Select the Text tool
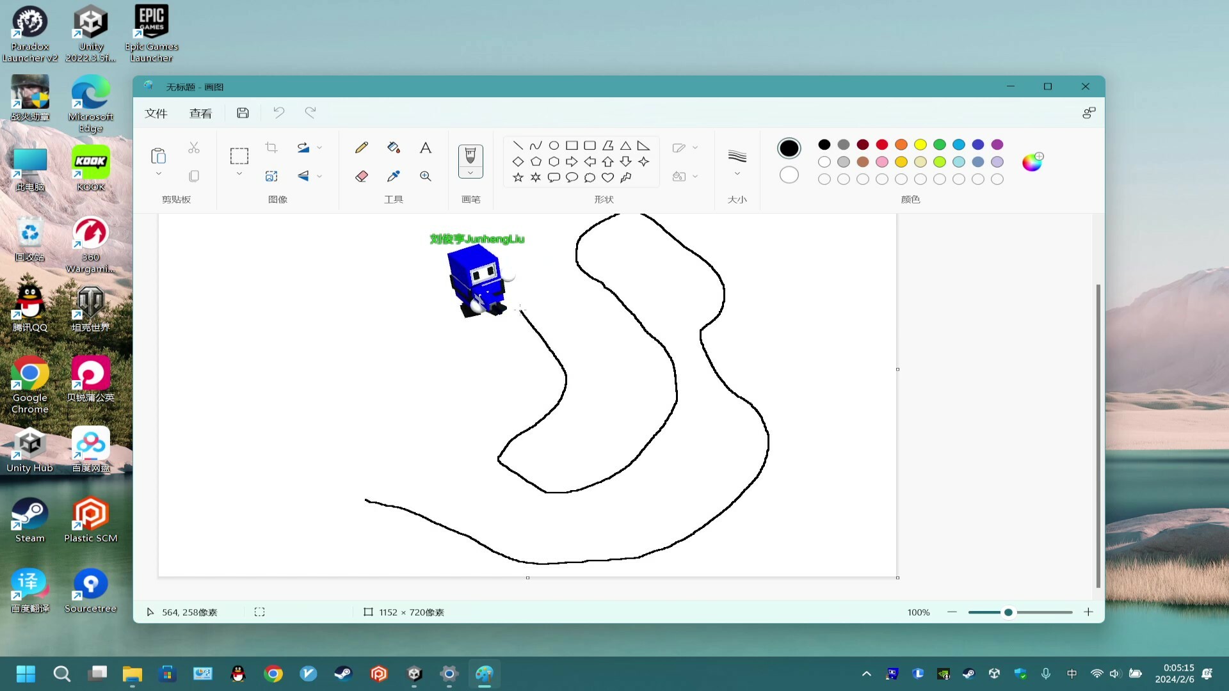The height and width of the screenshot is (691, 1229). click(x=426, y=148)
